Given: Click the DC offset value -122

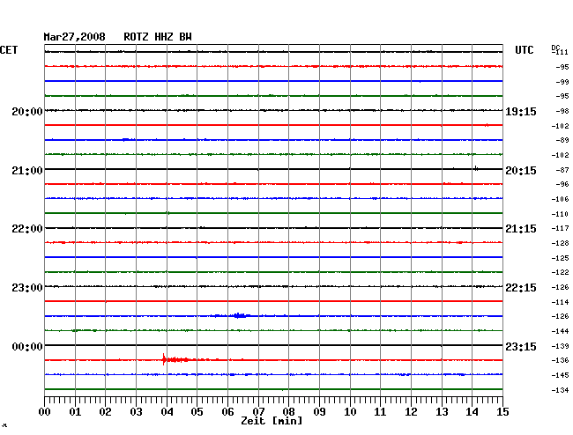Looking at the screenshot, I should coord(560,272).
